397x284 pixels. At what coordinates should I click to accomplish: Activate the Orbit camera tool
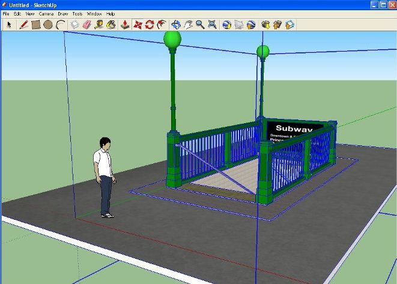pyautogui.click(x=176, y=25)
